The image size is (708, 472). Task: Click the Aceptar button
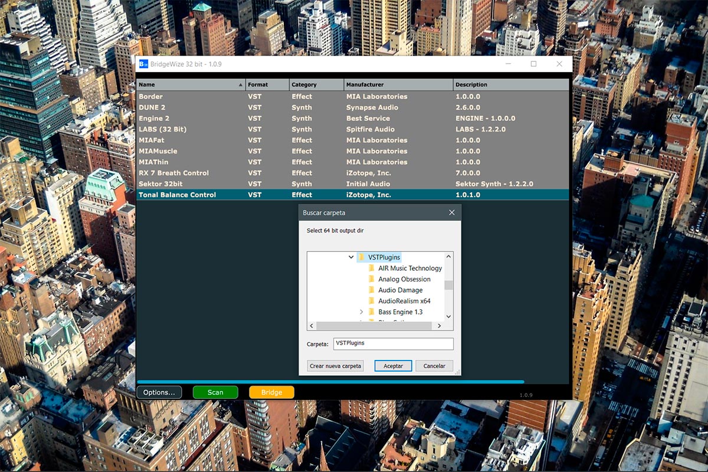[x=394, y=366]
